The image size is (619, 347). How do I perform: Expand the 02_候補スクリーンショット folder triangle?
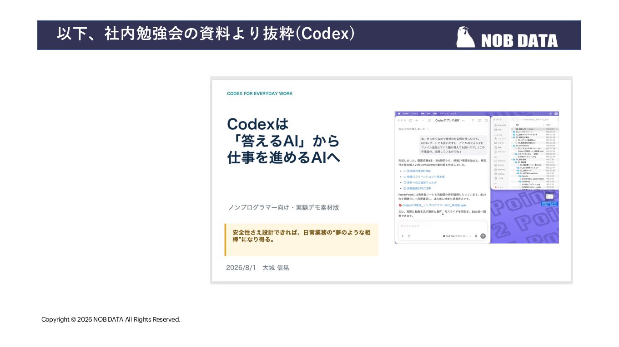pyautogui.click(x=512, y=134)
